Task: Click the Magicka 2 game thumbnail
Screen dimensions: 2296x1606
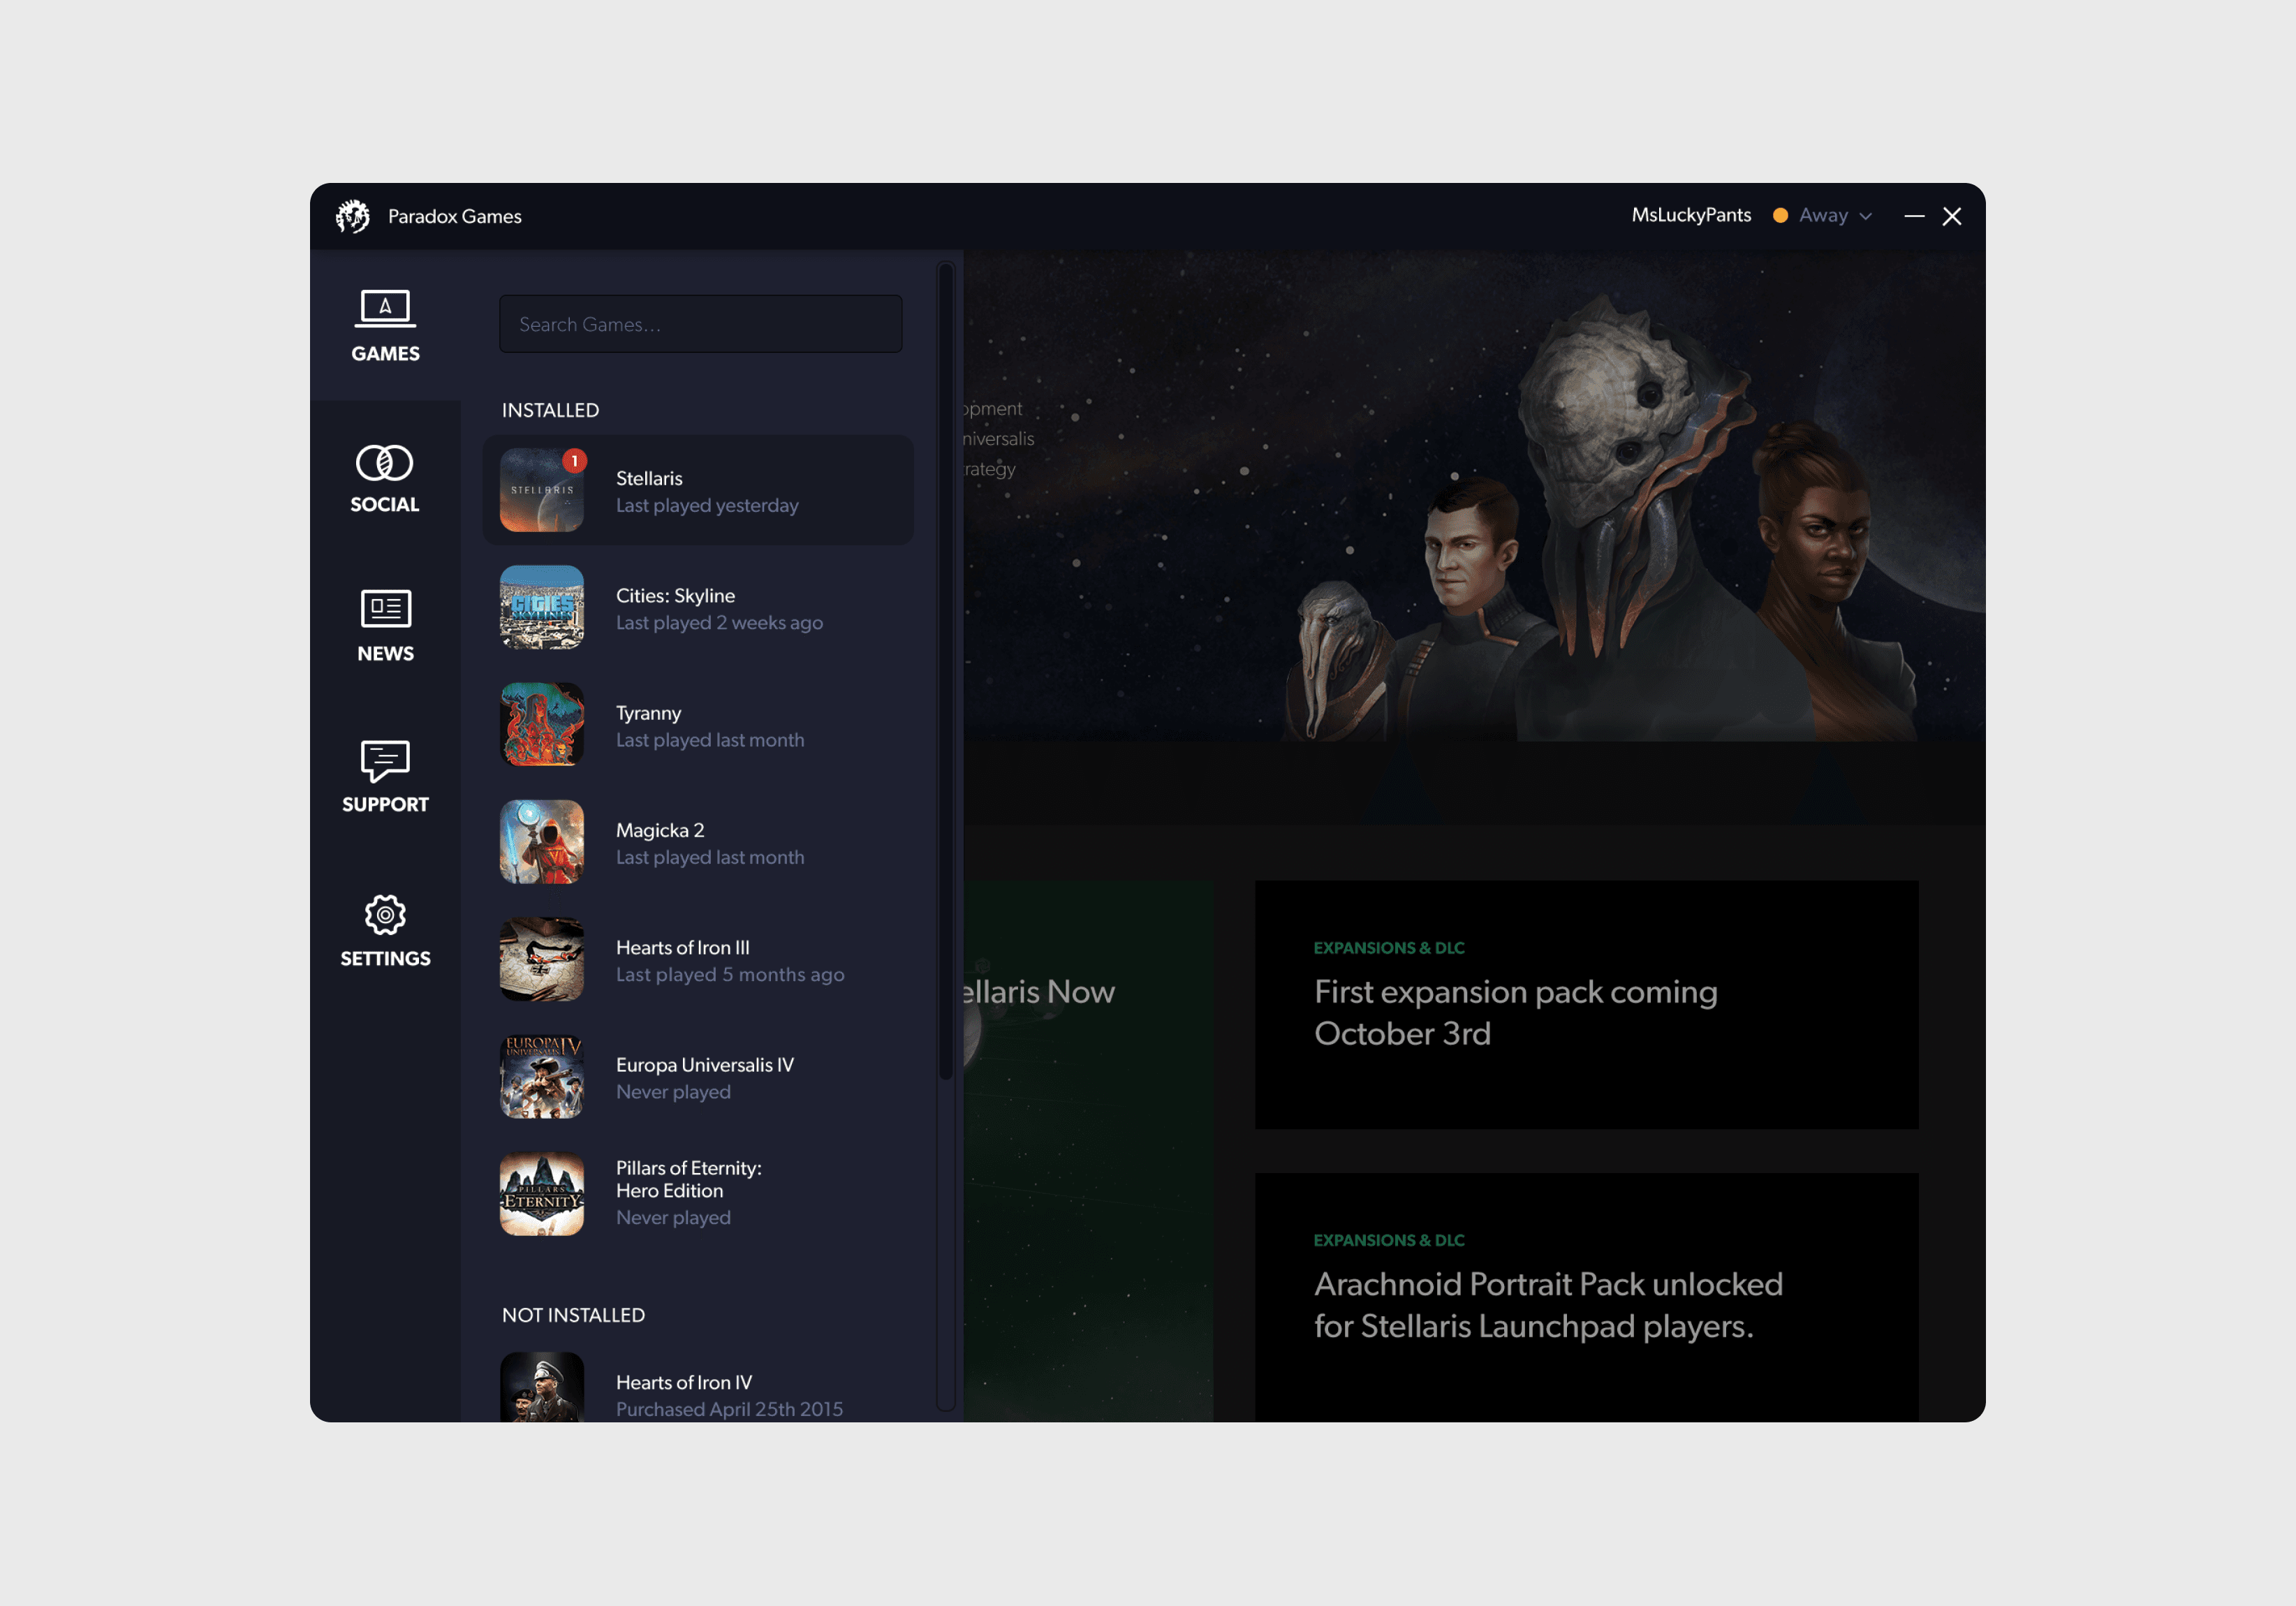Action: [542, 842]
